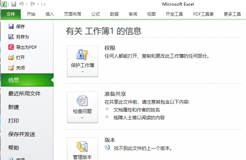The width and height of the screenshot is (246, 160).
Task: Switch to the PDF工具集 tab
Action: coord(203,14)
